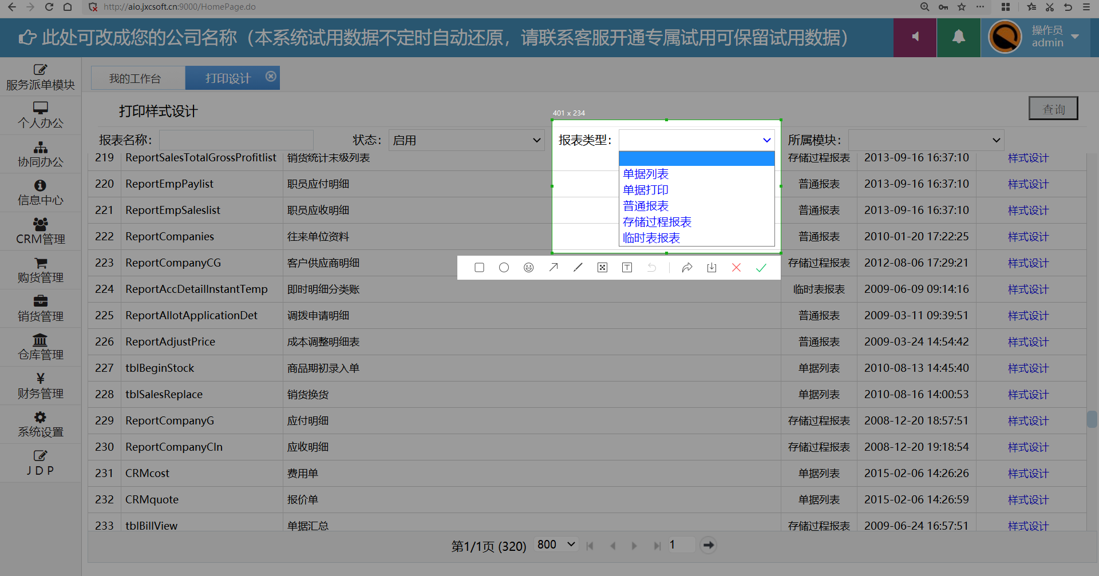Select the text annotation tool
1099x576 pixels.
click(627, 268)
